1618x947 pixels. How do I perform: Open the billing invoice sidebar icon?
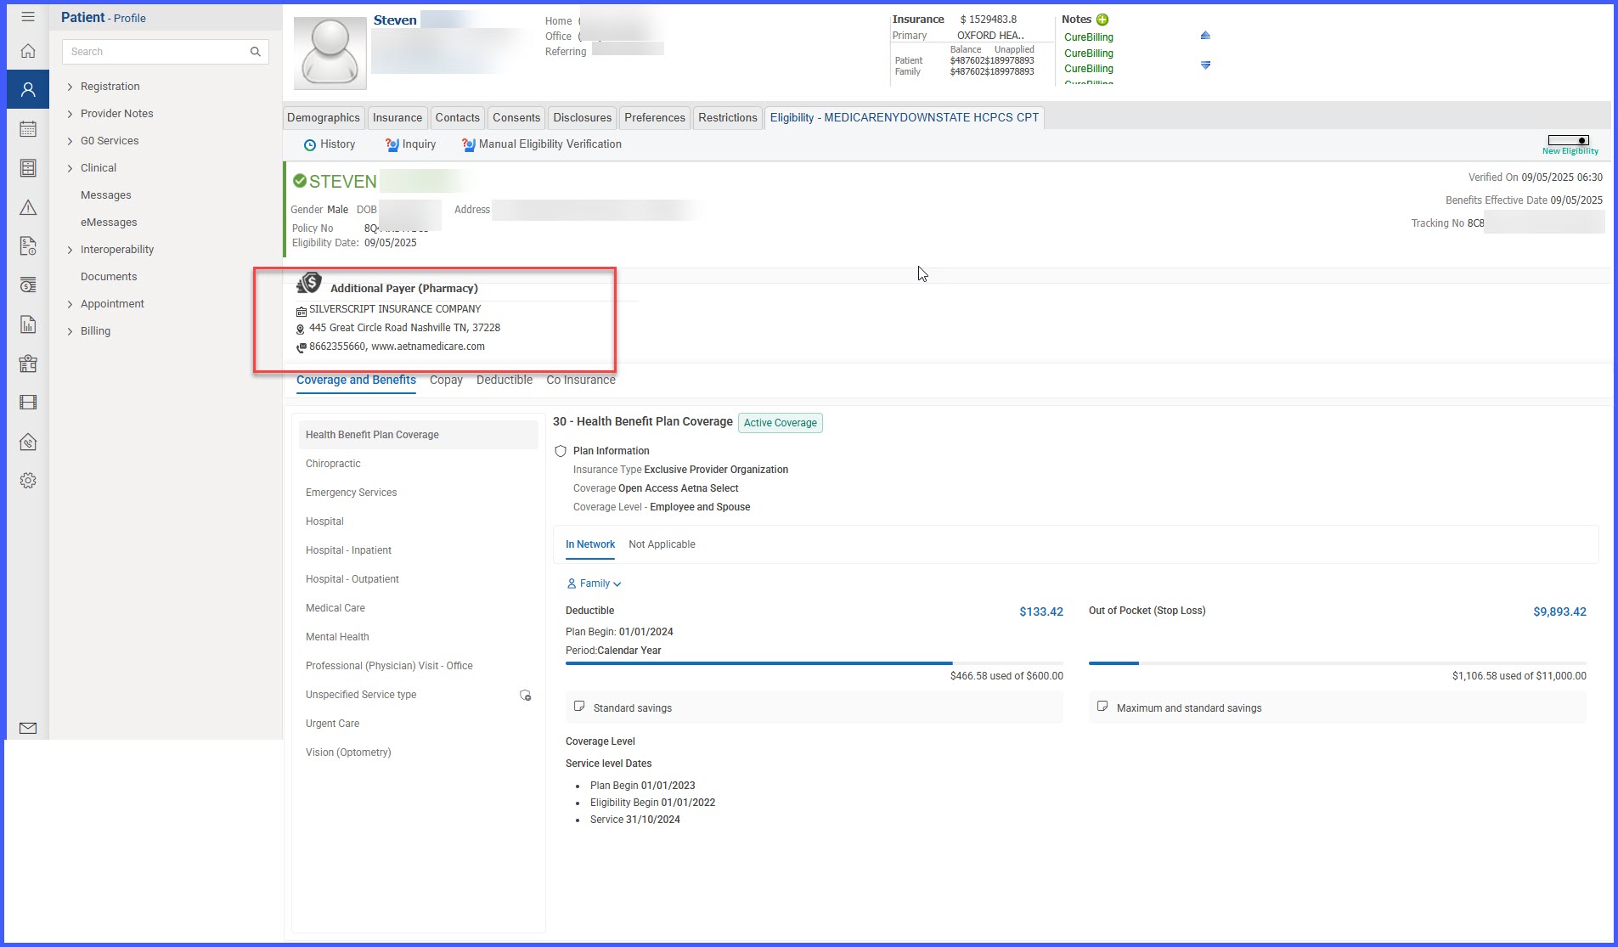(28, 246)
